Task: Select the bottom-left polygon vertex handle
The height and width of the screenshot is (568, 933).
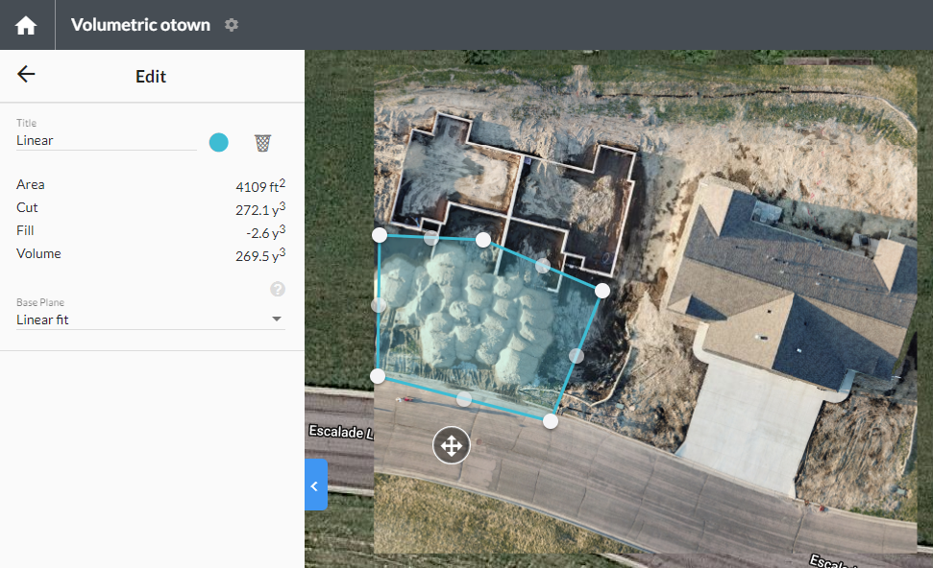Action: (378, 376)
